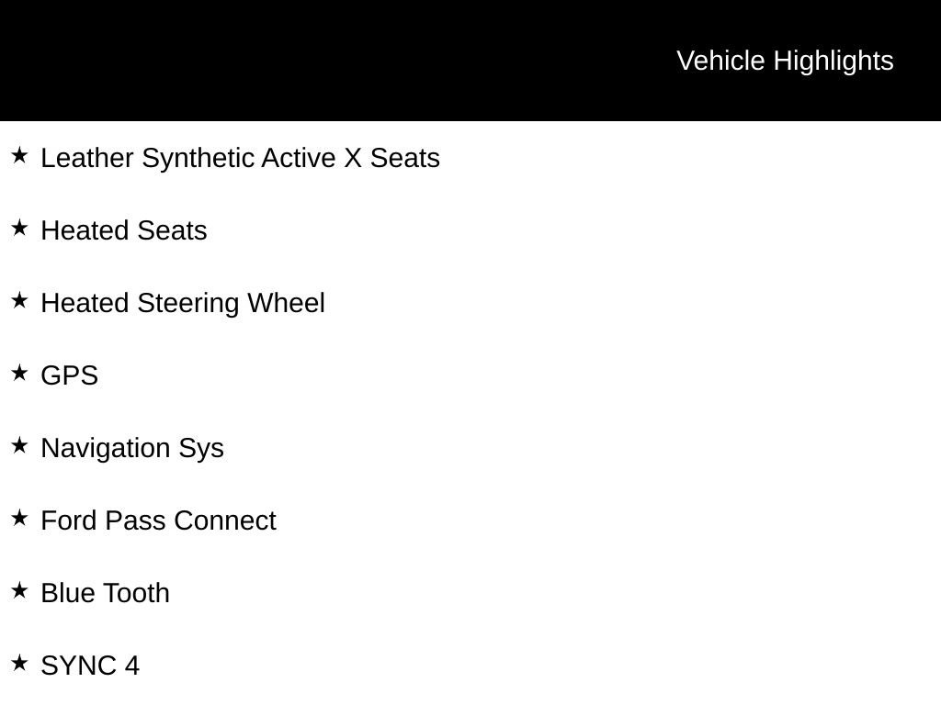Click the star bullet next to Heated Seats
The width and height of the screenshot is (941, 705).
[19, 229]
